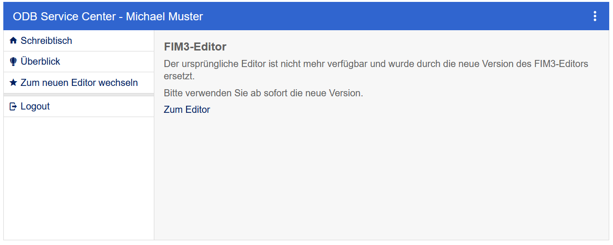Open the three-dot overflow menu in header
The image size is (613, 245).
point(595,17)
